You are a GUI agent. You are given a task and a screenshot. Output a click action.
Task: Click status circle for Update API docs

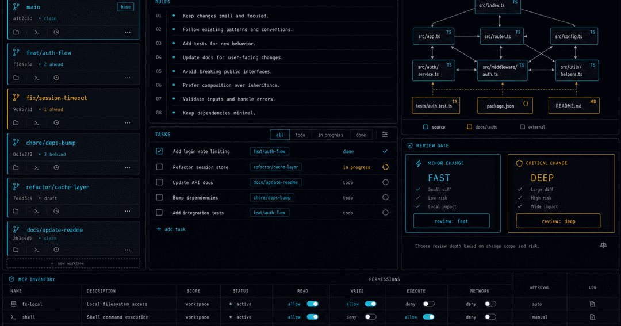click(x=385, y=182)
